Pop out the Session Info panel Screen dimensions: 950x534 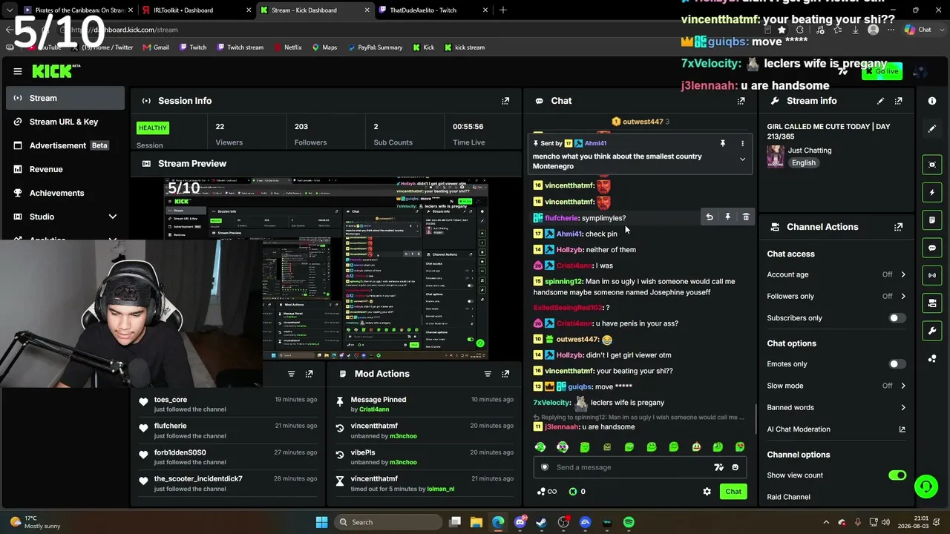click(505, 101)
